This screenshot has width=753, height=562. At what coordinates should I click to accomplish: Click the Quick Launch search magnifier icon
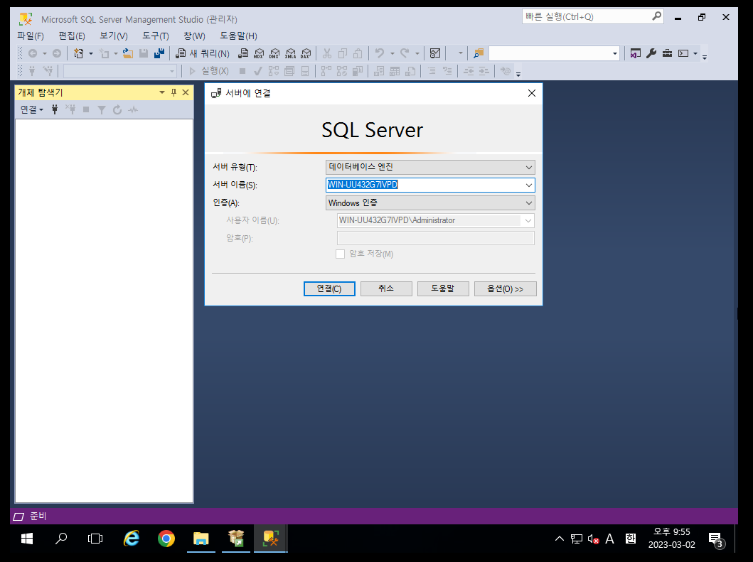point(656,16)
